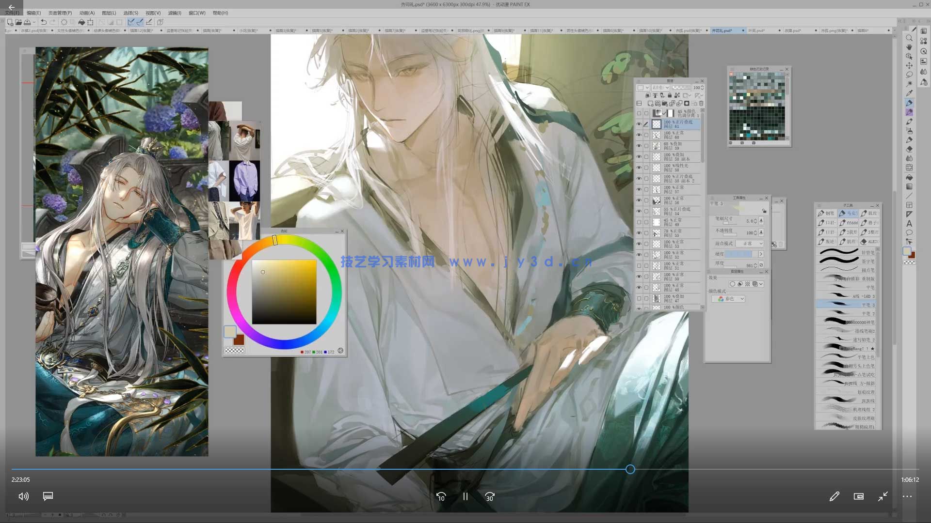Image resolution: width=931 pixels, height=523 pixels.
Task: Select the Eyedropper tool
Action: pos(909,93)
